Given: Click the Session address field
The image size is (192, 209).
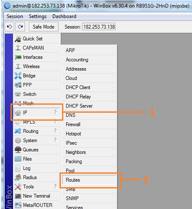Looking at the screenshot, I should pos(99,26).
